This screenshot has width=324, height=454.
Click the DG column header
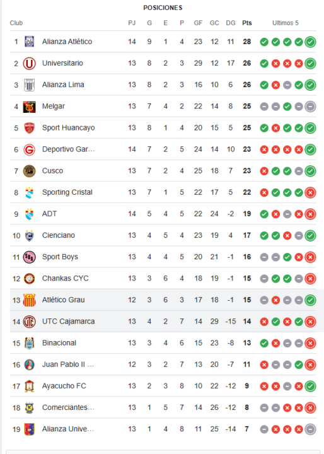(x=231, y=23)
